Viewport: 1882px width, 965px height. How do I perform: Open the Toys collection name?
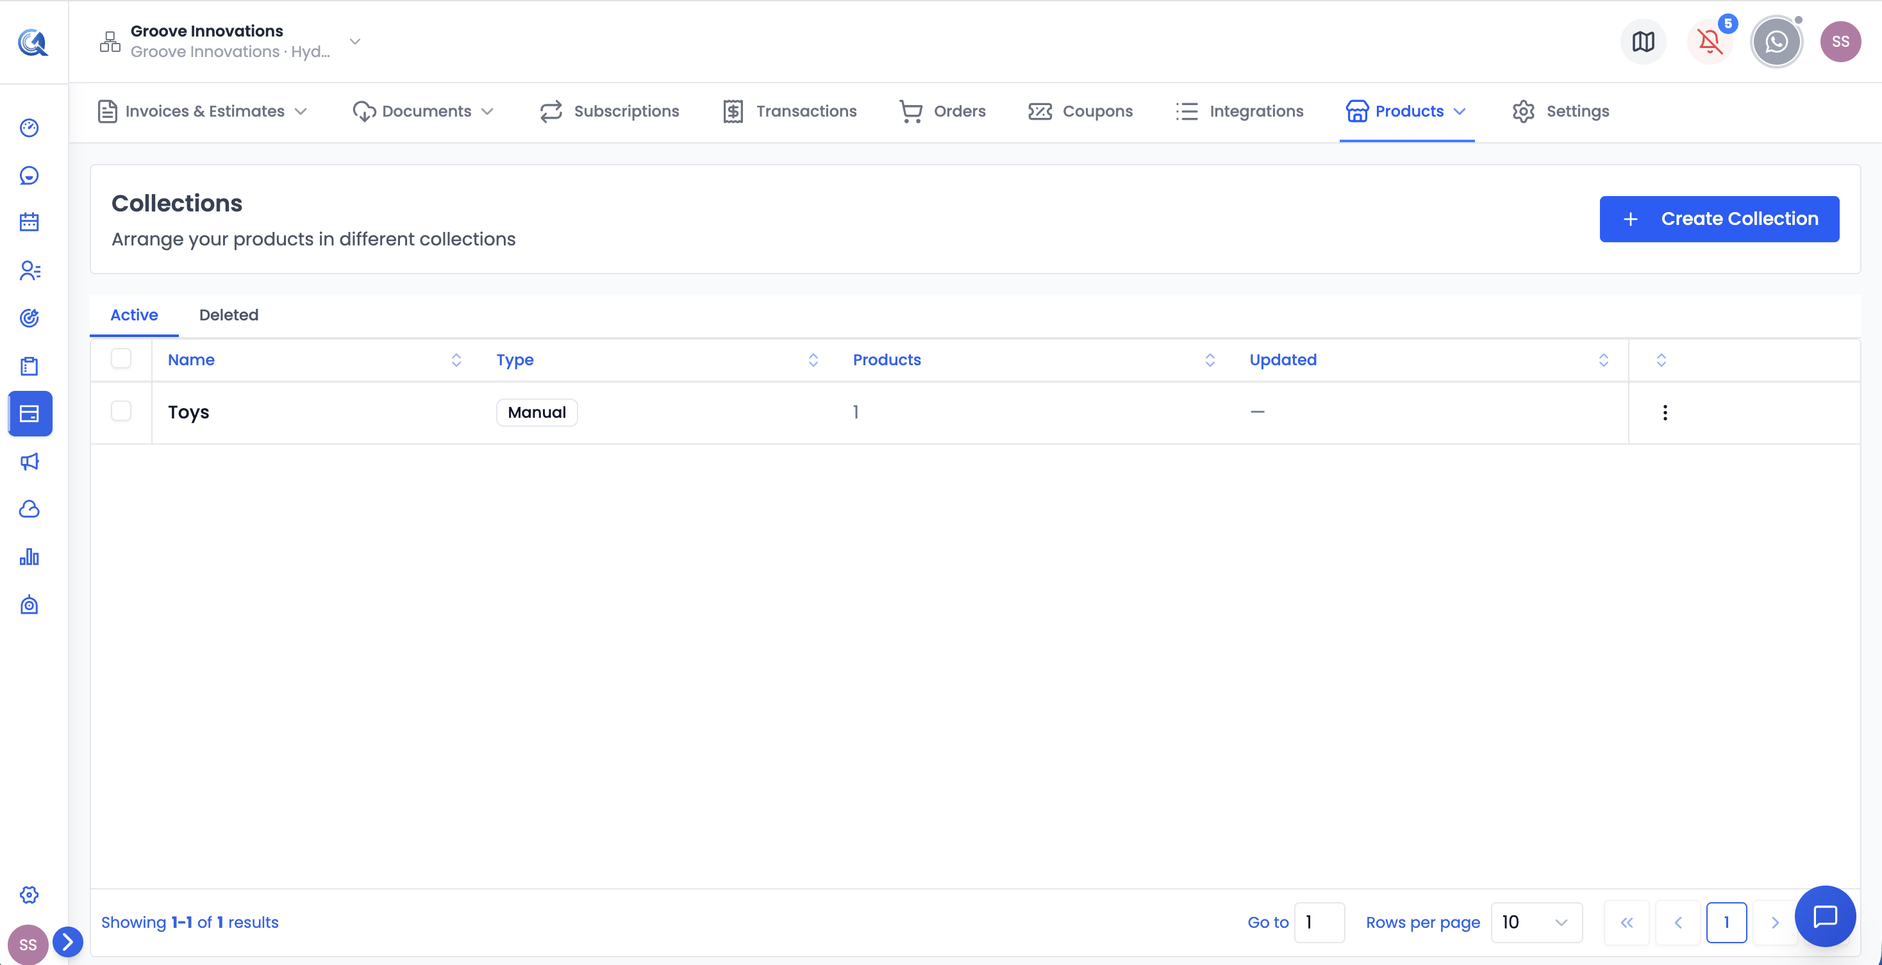pos(188,413)
